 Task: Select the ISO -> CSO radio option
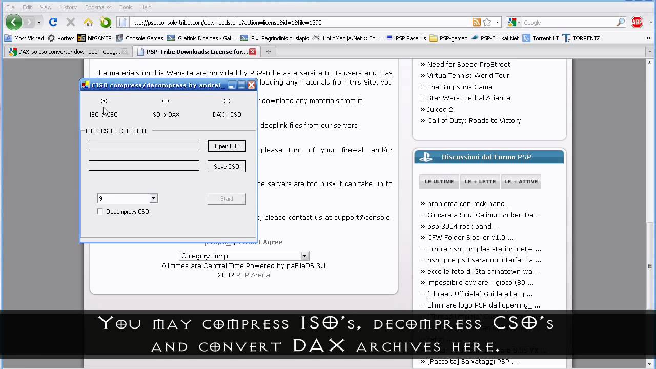click(x=104, y=101)
